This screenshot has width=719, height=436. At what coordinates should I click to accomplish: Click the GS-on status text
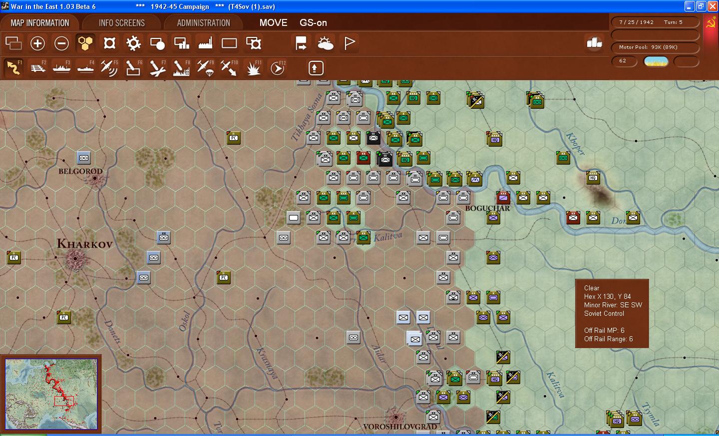click(313, 23)
